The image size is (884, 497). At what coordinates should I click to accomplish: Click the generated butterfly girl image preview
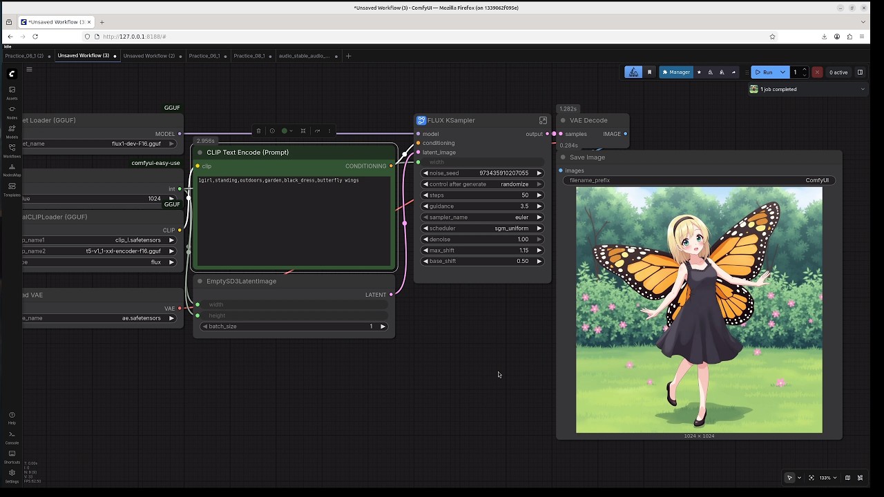pyautogui.click(x=699, y=310)
